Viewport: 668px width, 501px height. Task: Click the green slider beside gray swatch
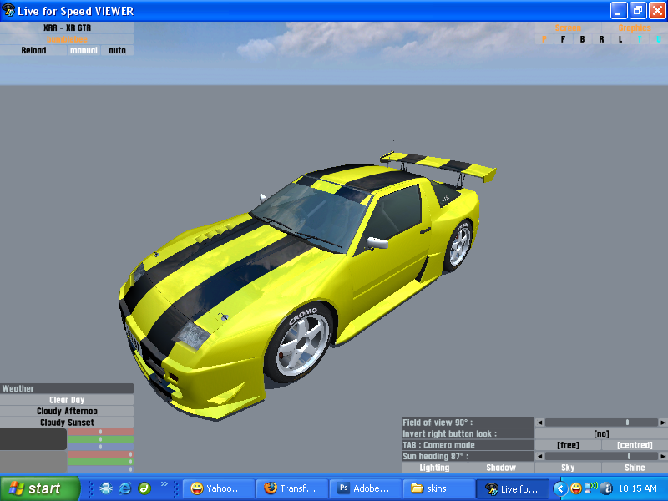coord(100,462)
